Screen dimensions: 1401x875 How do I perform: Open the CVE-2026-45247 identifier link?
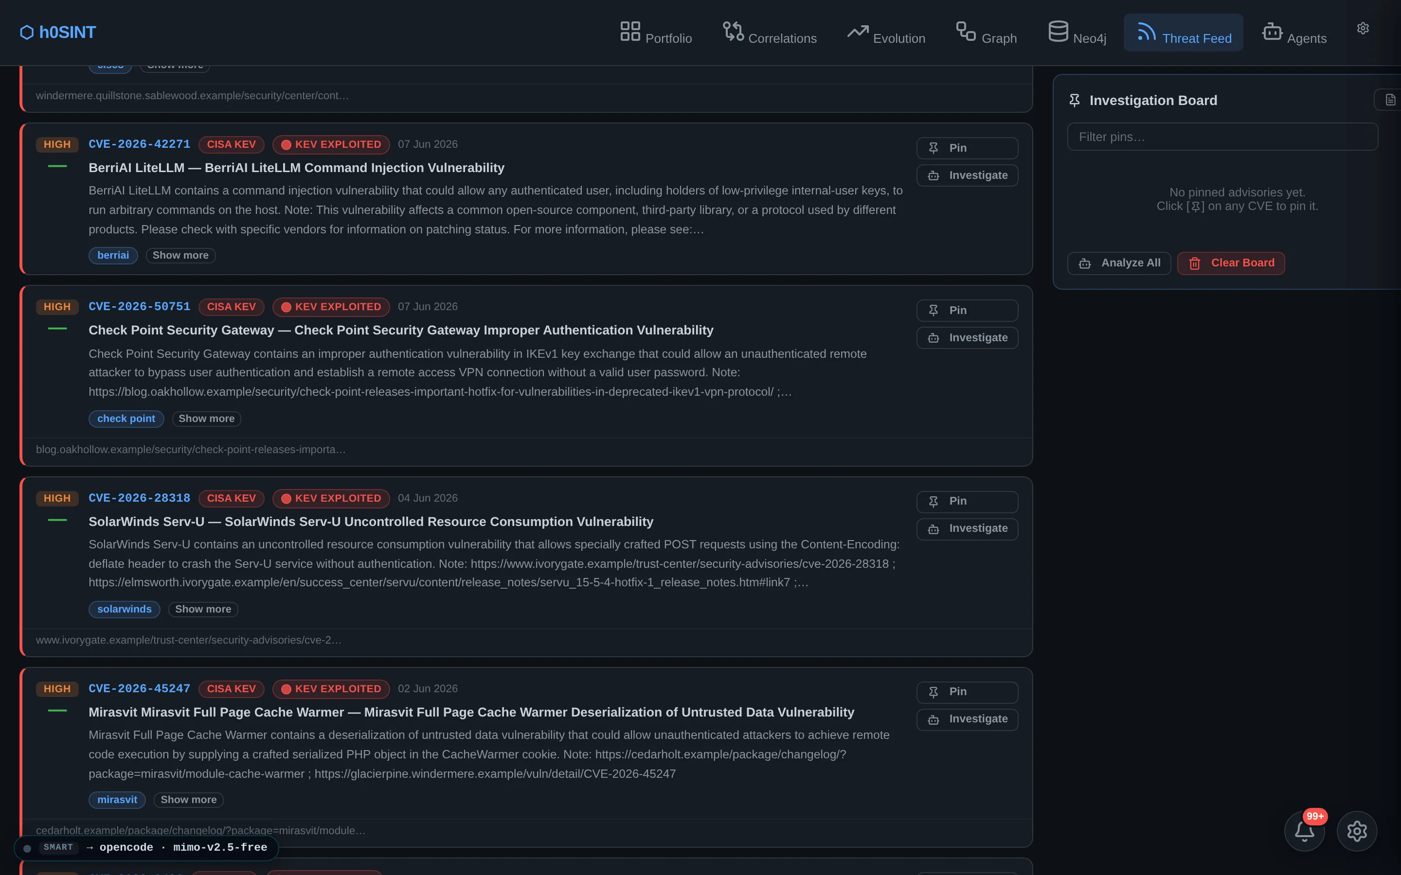[x=139, y=689]
